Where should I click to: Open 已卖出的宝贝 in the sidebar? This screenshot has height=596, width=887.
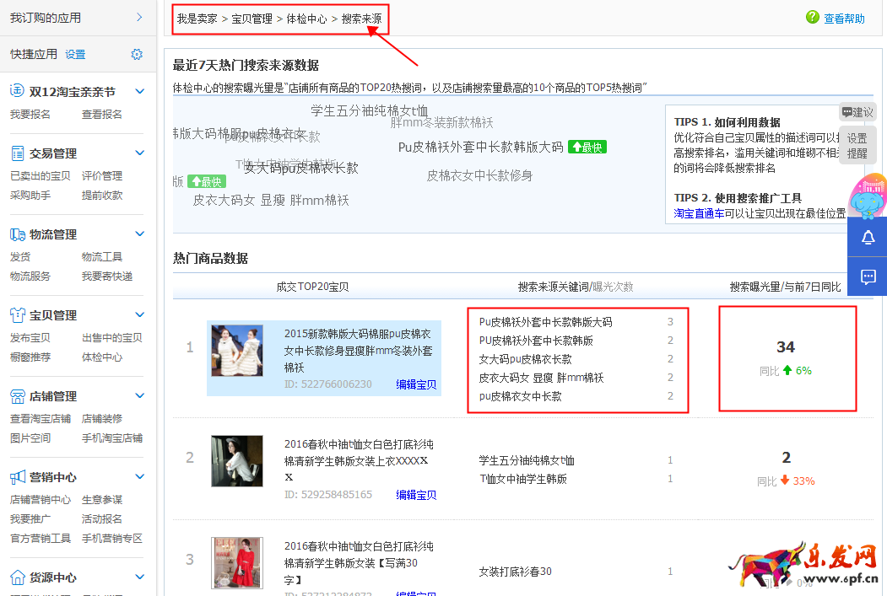coord(40,176)
